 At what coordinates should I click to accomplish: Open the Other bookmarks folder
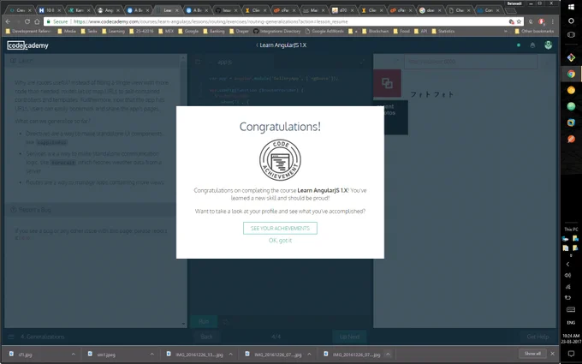pyautogui.click(x=534, y=31)
